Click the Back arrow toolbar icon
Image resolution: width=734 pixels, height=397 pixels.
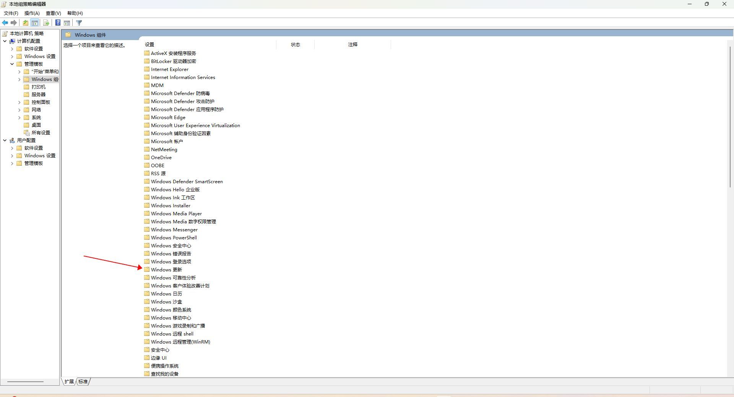[x=5, y=23]
